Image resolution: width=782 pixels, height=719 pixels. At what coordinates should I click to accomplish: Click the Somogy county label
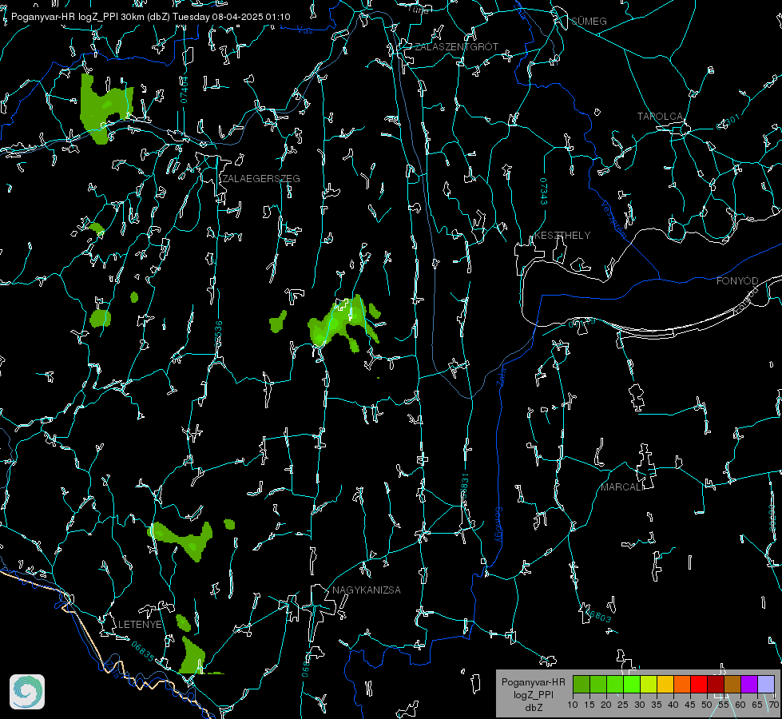point(498,526)
